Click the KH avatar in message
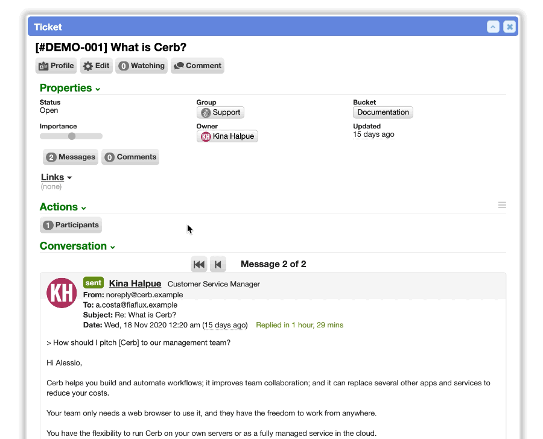The image size is (543, 439). click(x=62, y=293)
